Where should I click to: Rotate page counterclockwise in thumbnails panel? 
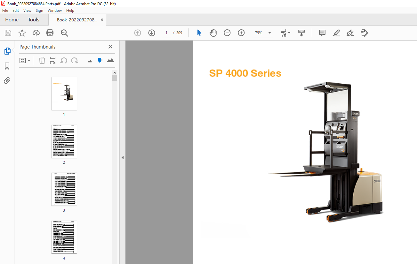[64, 60]
